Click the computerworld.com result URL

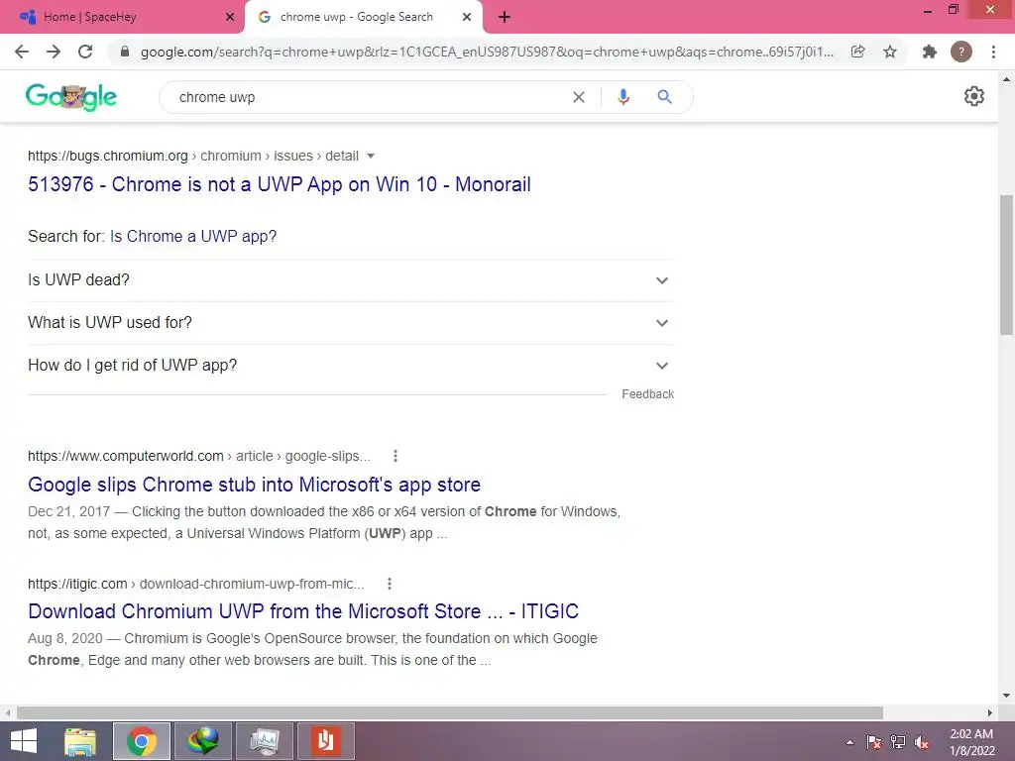[198, 456]
